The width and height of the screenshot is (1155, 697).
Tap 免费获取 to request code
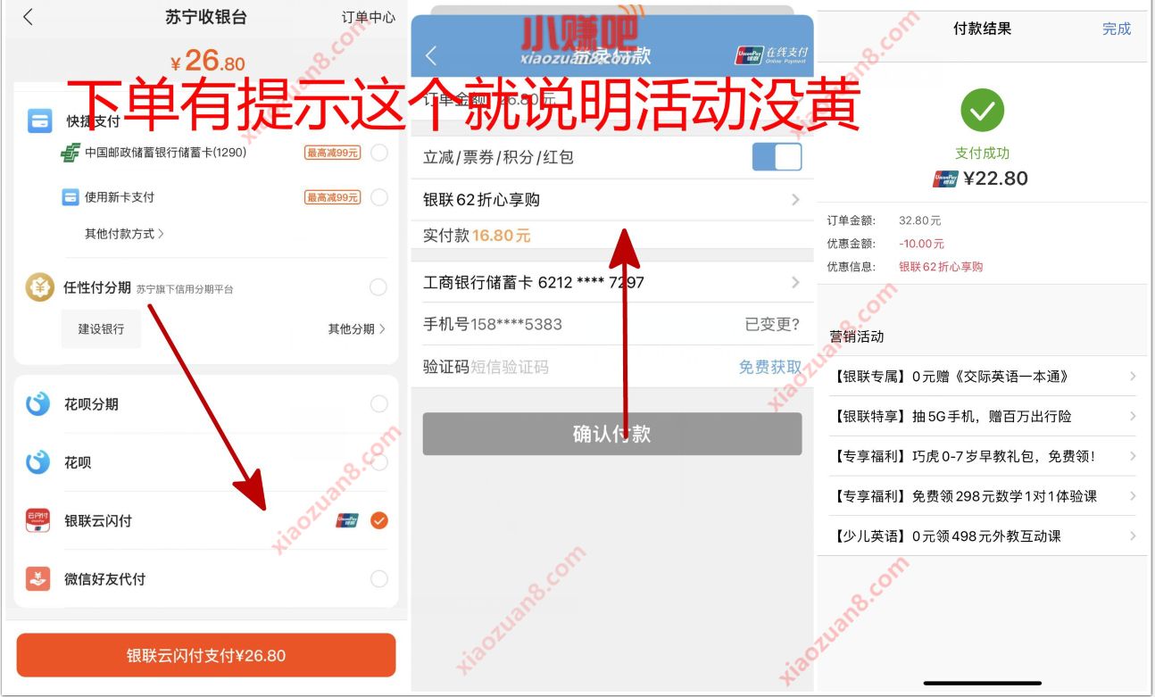(x=770, y=367)
